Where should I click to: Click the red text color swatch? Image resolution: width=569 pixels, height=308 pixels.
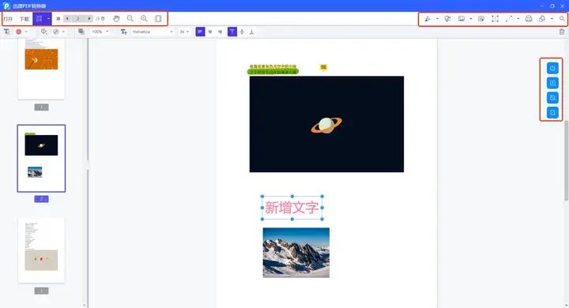[x=18, y=32]
